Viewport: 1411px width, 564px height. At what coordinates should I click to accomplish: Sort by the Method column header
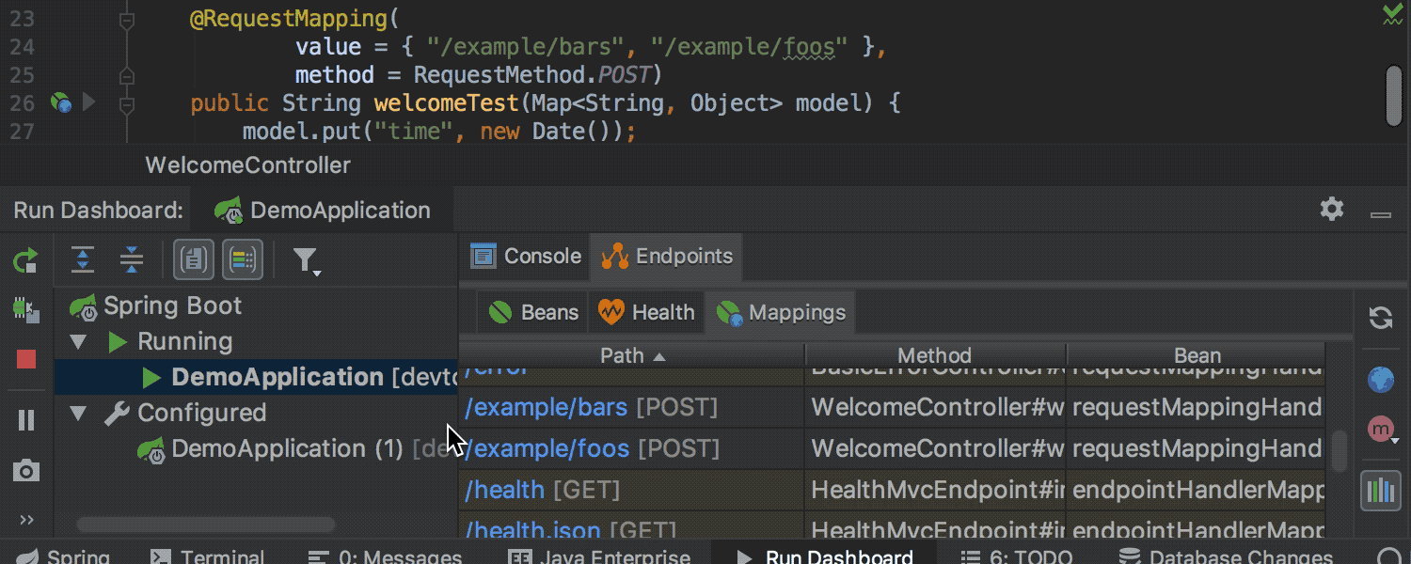[x=935, y=355]
